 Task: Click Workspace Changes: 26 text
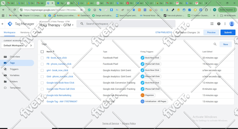(x=188, y=32)
